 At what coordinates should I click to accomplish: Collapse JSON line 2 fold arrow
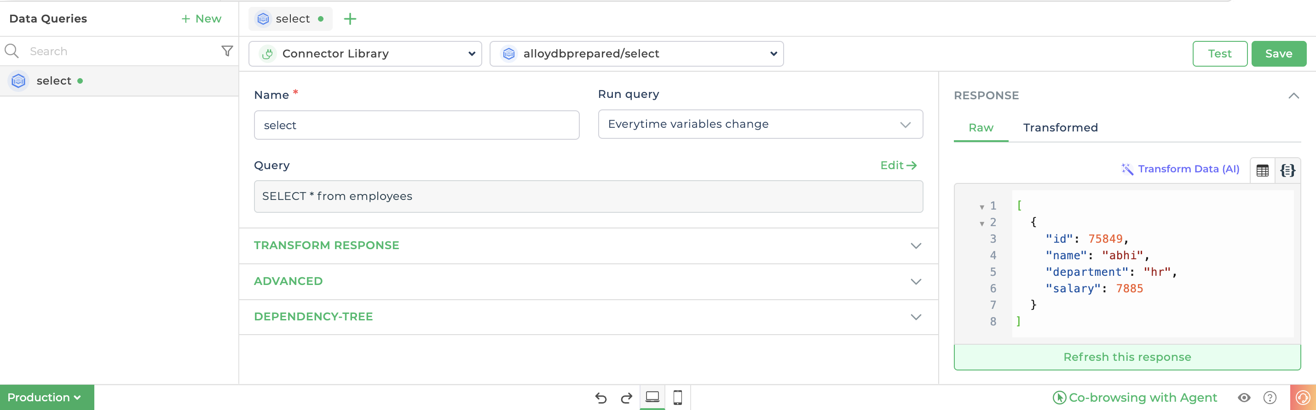982,224
